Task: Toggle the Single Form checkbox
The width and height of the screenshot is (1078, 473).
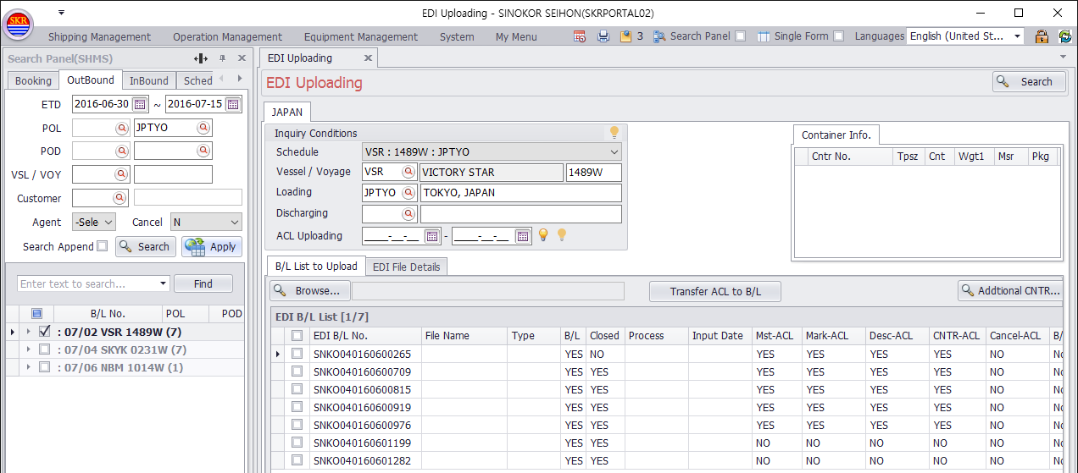Action: [838, 36]
